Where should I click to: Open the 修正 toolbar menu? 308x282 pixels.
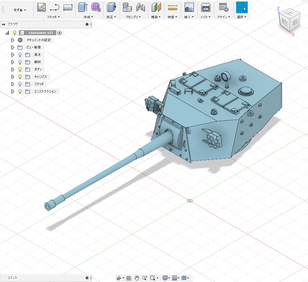tap(111, 17)
